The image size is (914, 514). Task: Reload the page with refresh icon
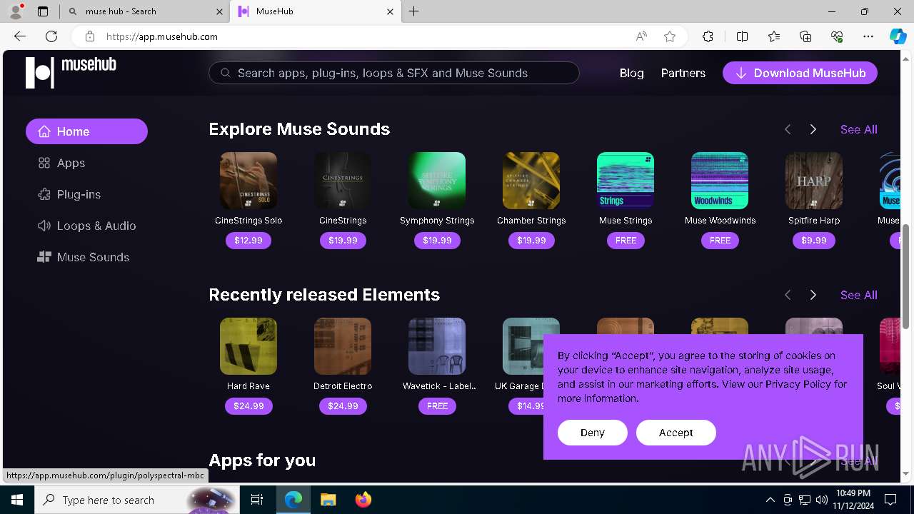pos(51,36)
